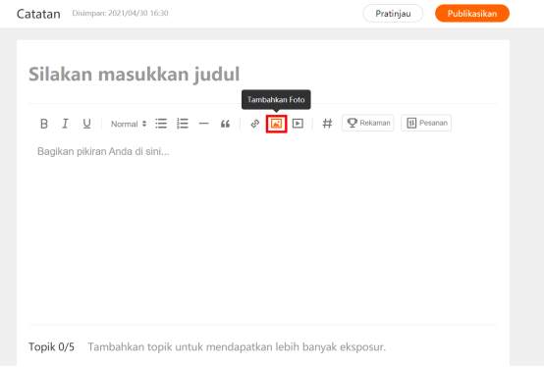Screen dimensions: 544x367
Task: Apply blockquote formatting
Action: [225, 124]
